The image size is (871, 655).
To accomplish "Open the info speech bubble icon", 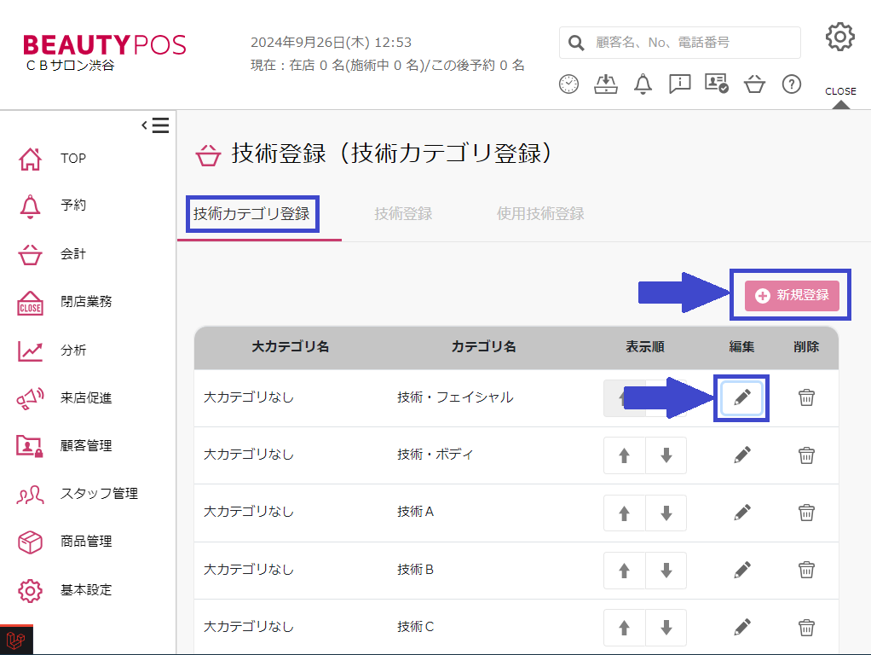I will (x=679, y=84).
